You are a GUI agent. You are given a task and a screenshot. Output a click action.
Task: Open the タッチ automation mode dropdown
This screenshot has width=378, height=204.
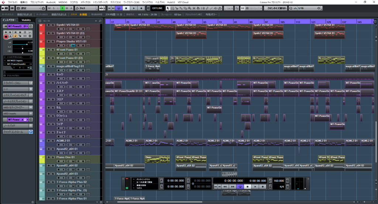(89, 8)
